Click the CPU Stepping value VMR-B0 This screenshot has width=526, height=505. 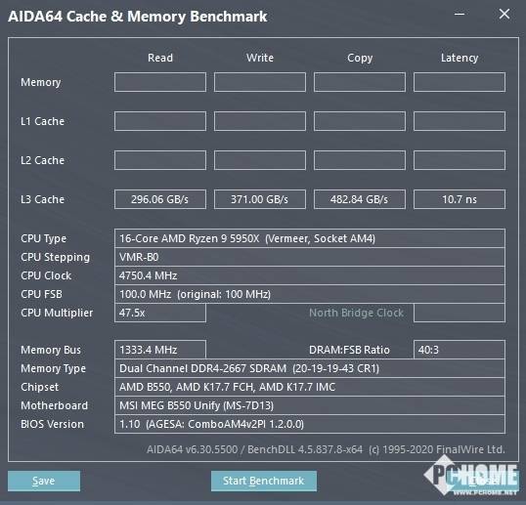tap(310, 257)
